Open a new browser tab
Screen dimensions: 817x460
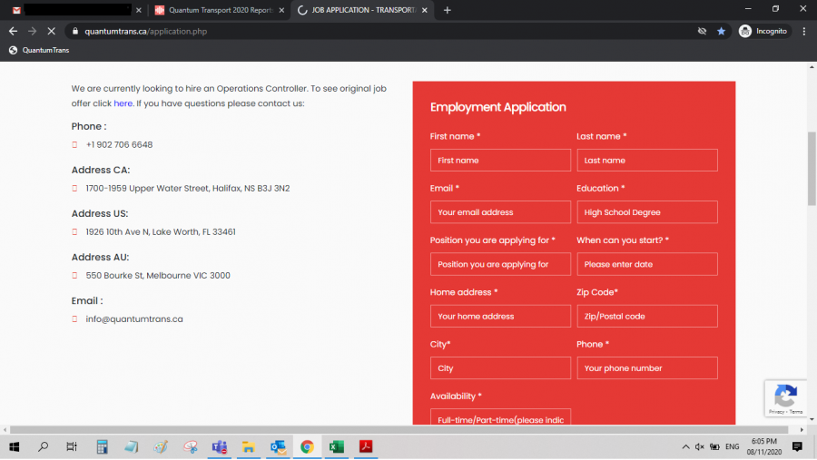447,10
